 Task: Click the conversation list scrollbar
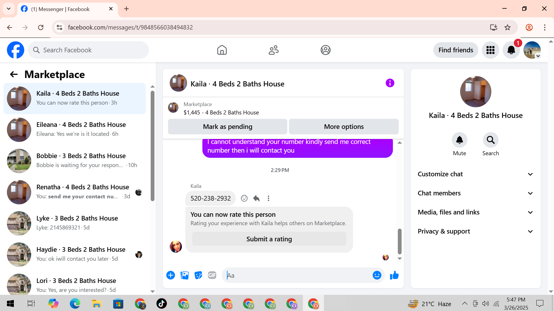(x=152, y=146)
